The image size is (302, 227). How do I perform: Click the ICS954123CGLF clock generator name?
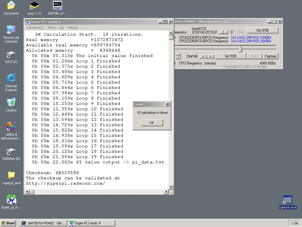205,32
